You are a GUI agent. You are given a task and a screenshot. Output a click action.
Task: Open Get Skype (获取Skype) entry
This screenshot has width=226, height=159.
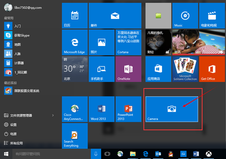pos(17,35)
